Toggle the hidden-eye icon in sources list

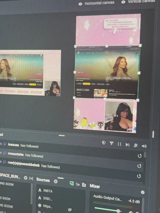(70, 210)
